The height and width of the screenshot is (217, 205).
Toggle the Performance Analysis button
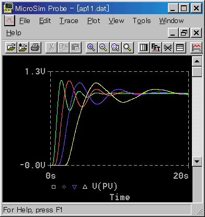click(x=168, y=47)
